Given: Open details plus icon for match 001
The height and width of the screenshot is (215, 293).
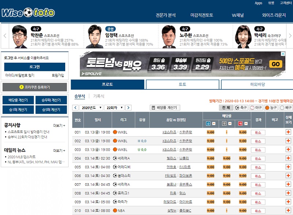Looking at the screenshot, I should click(x=288, y=132).
